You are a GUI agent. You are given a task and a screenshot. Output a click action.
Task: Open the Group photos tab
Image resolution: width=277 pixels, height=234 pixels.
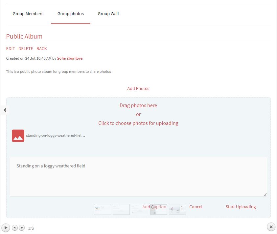pos(71,14)
